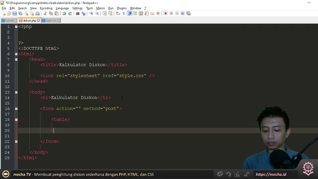Open the File menu
The width and height of the screenshot is (318, 179).
coord(4,8)
